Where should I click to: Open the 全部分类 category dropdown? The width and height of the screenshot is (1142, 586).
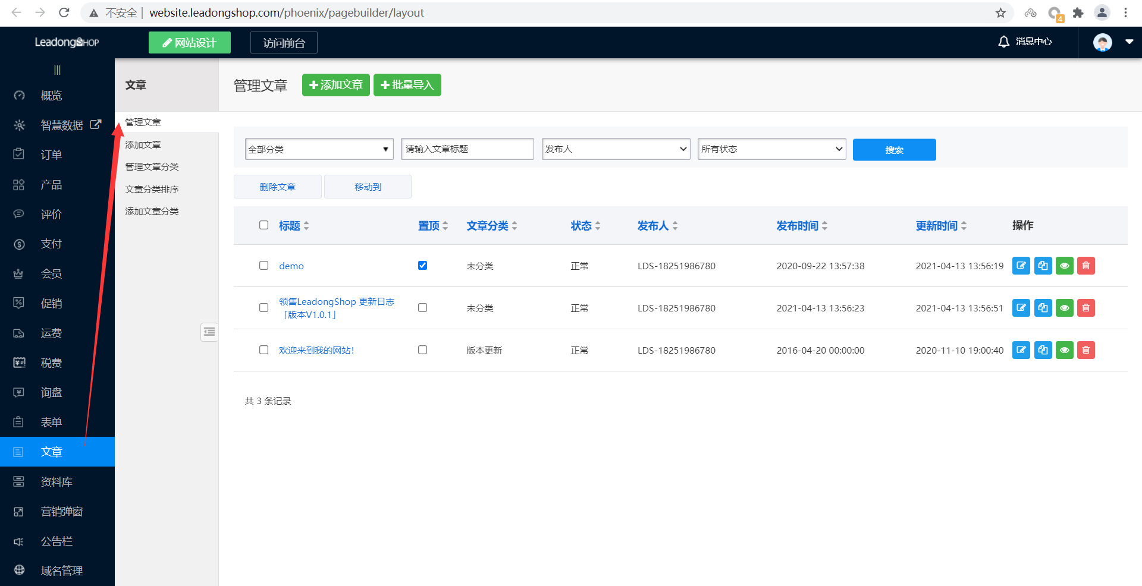319,149
